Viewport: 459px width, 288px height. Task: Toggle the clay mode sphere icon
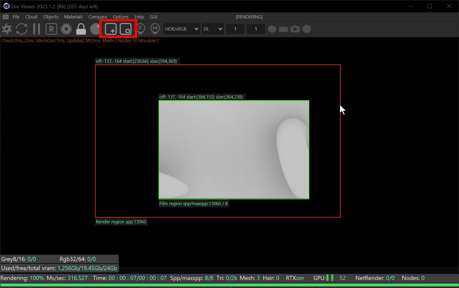(95, 29)
